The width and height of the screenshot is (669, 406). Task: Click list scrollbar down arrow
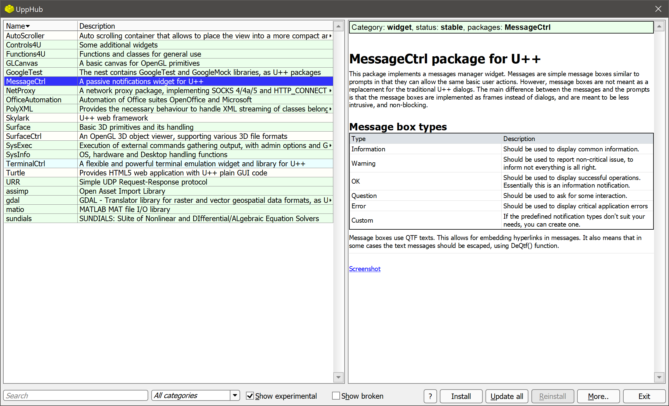tap(338, 377)
